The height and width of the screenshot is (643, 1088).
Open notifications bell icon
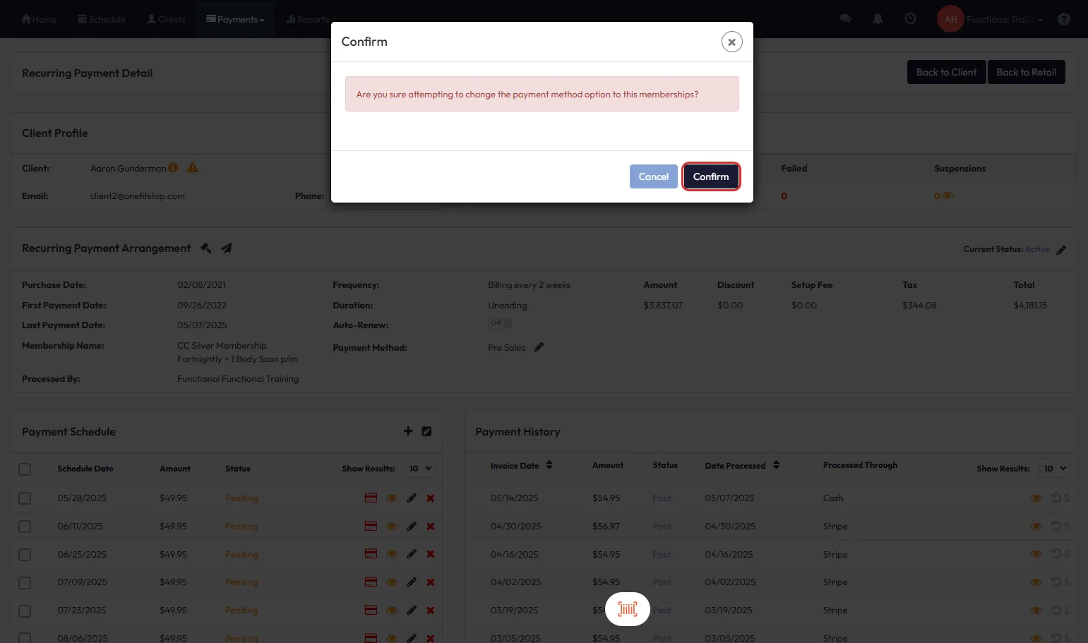(878, 19)
